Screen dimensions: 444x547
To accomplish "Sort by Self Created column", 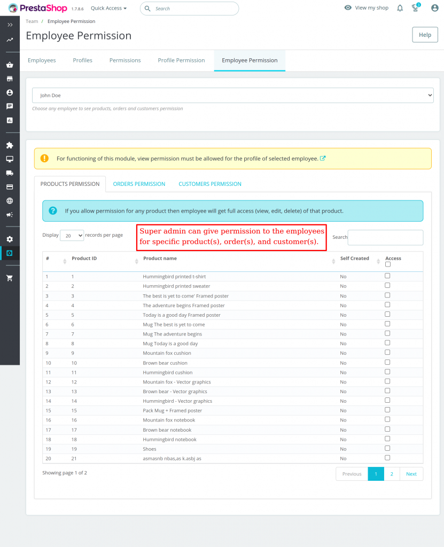I will [x=378, y=261].
